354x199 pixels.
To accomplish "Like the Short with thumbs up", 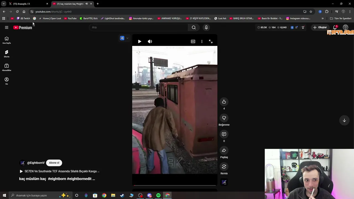I will pyautogui.click(x=224, y=102).
